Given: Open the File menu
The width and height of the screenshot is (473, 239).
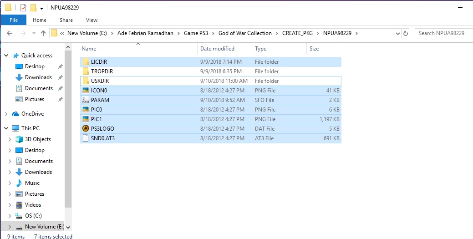Looking at the screenshot, I should click(14, 20).
